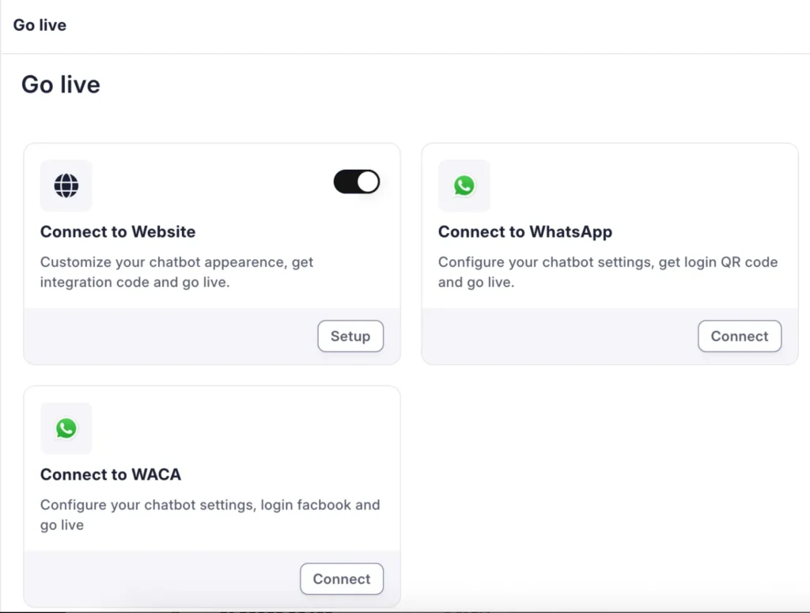Click the WhatsApp QR code description text
This screenshot has height=613, width=810.
(x=607, y=272)
